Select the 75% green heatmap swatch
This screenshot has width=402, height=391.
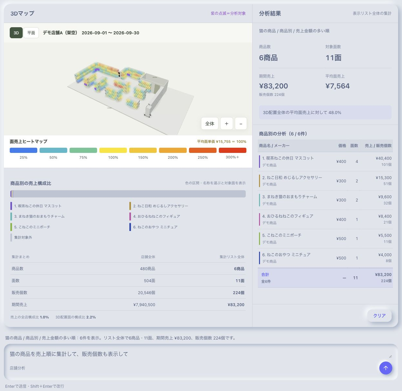[x=83, y=150]
